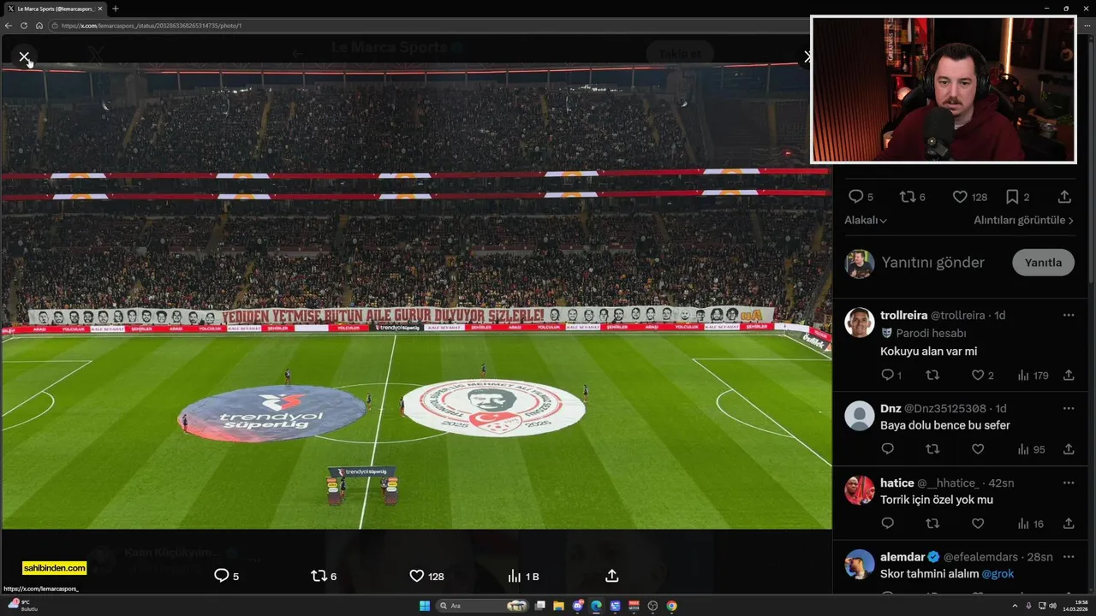Open more options on Dnz's reply
Viewport: 1096px width, 616px height.
click(x=1069, y=408)
